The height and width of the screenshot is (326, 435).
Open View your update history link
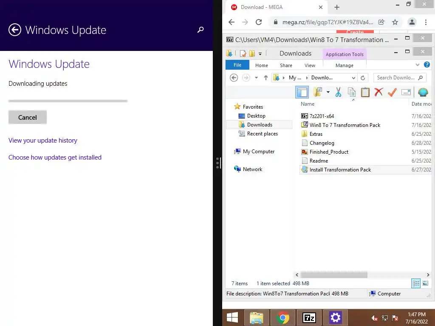[43, 141]
